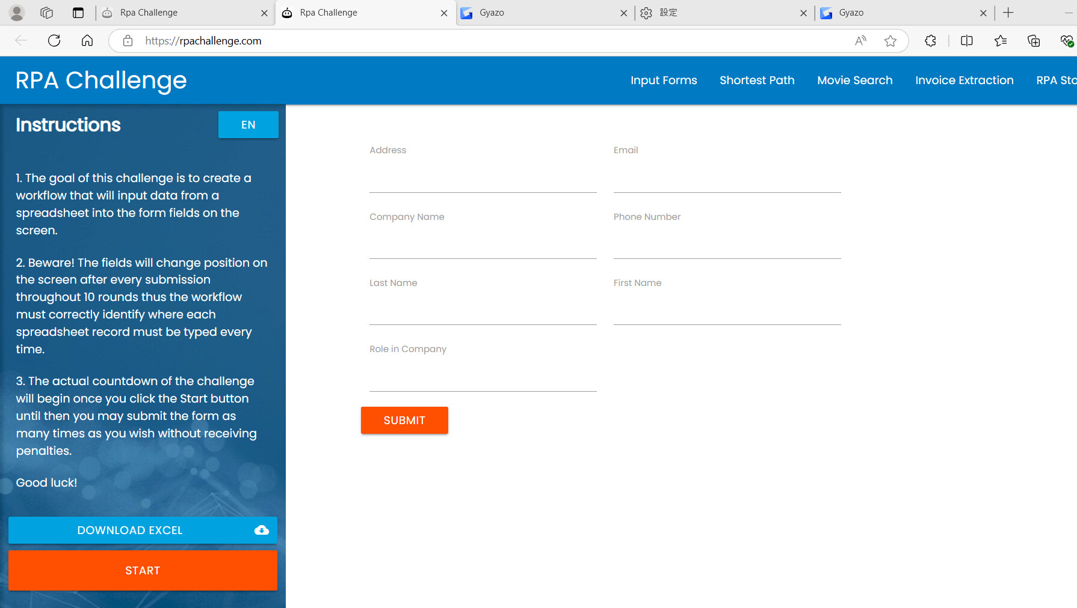Click the 'Good luck!' text
Image resolution: width=1077 pixels, height=608 pixels.
[x=46, y=483]
